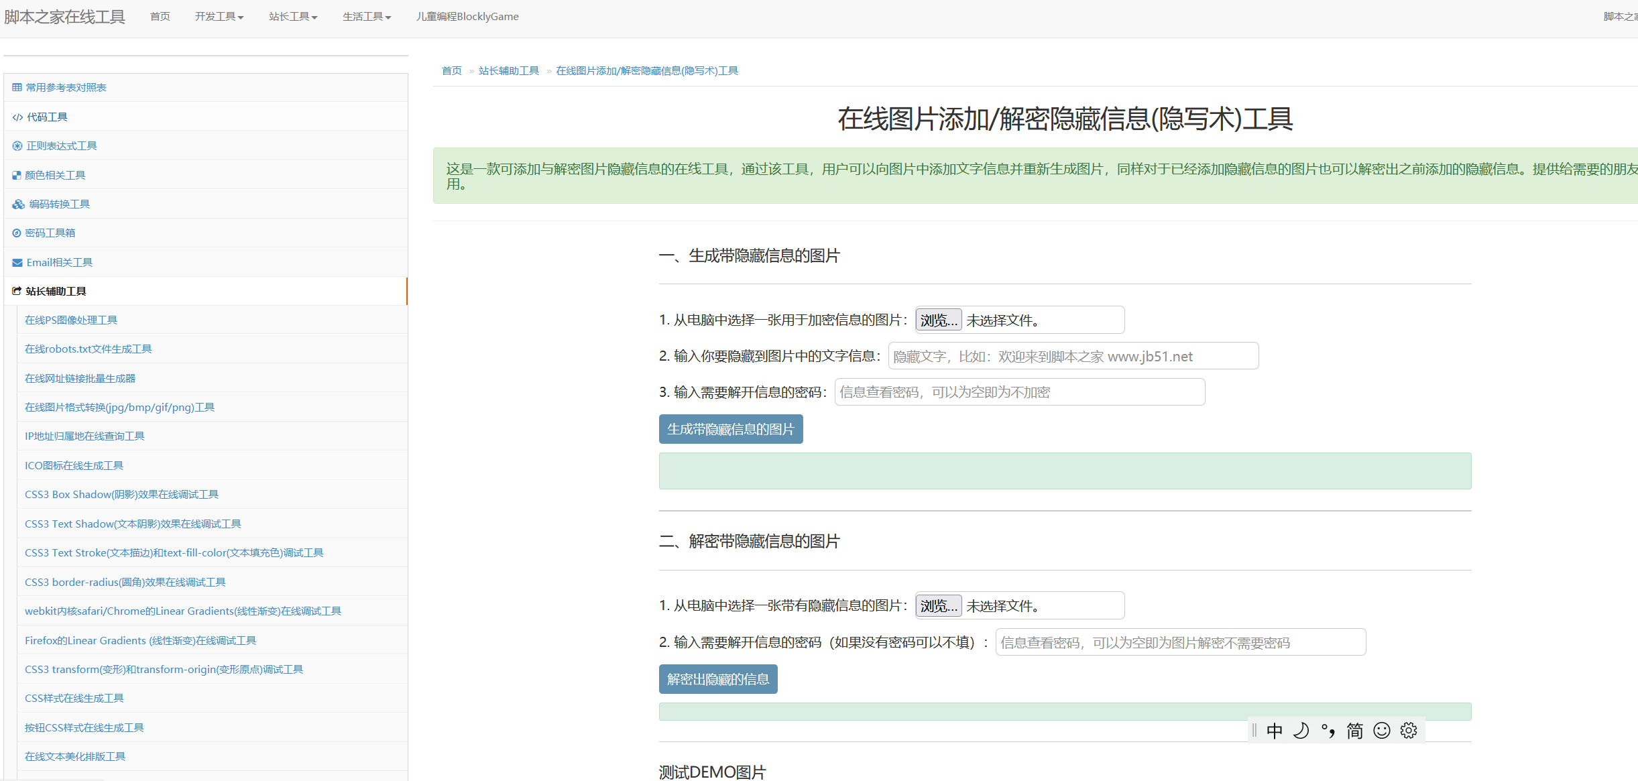Screen dimensions: 1638x781
Task: Click the icon beside 编码转换工具
Action: (x=18, y=204)
